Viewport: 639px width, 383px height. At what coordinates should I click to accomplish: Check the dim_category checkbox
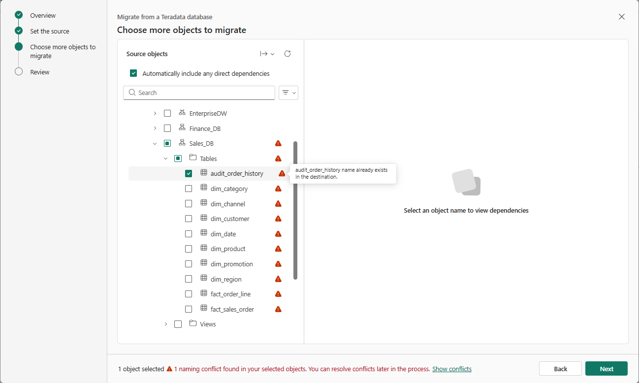(x=189, y=189)
